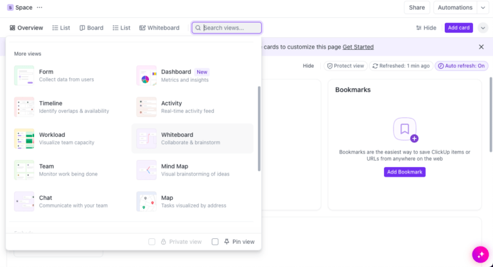This screenshot has width=493, height=267.
Task: Select the Dashboard view icon
Action: [146, 76]
